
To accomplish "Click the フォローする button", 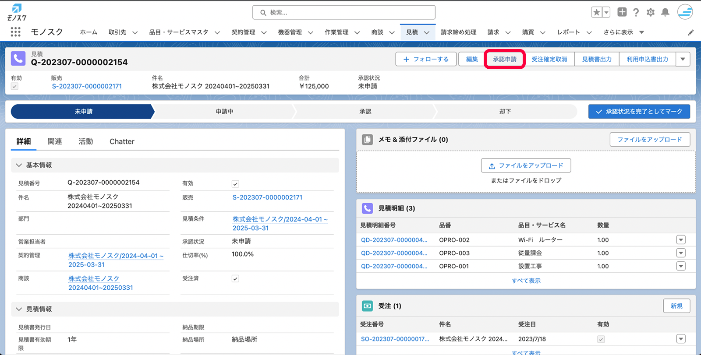I will [x=426, y=59].
